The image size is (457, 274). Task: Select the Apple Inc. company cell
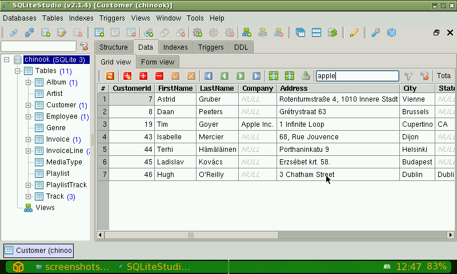[258, 124]
